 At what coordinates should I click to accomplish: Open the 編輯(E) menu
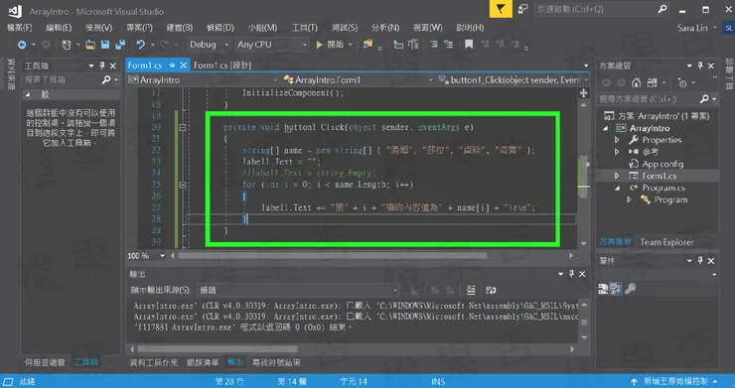[59, 28]
